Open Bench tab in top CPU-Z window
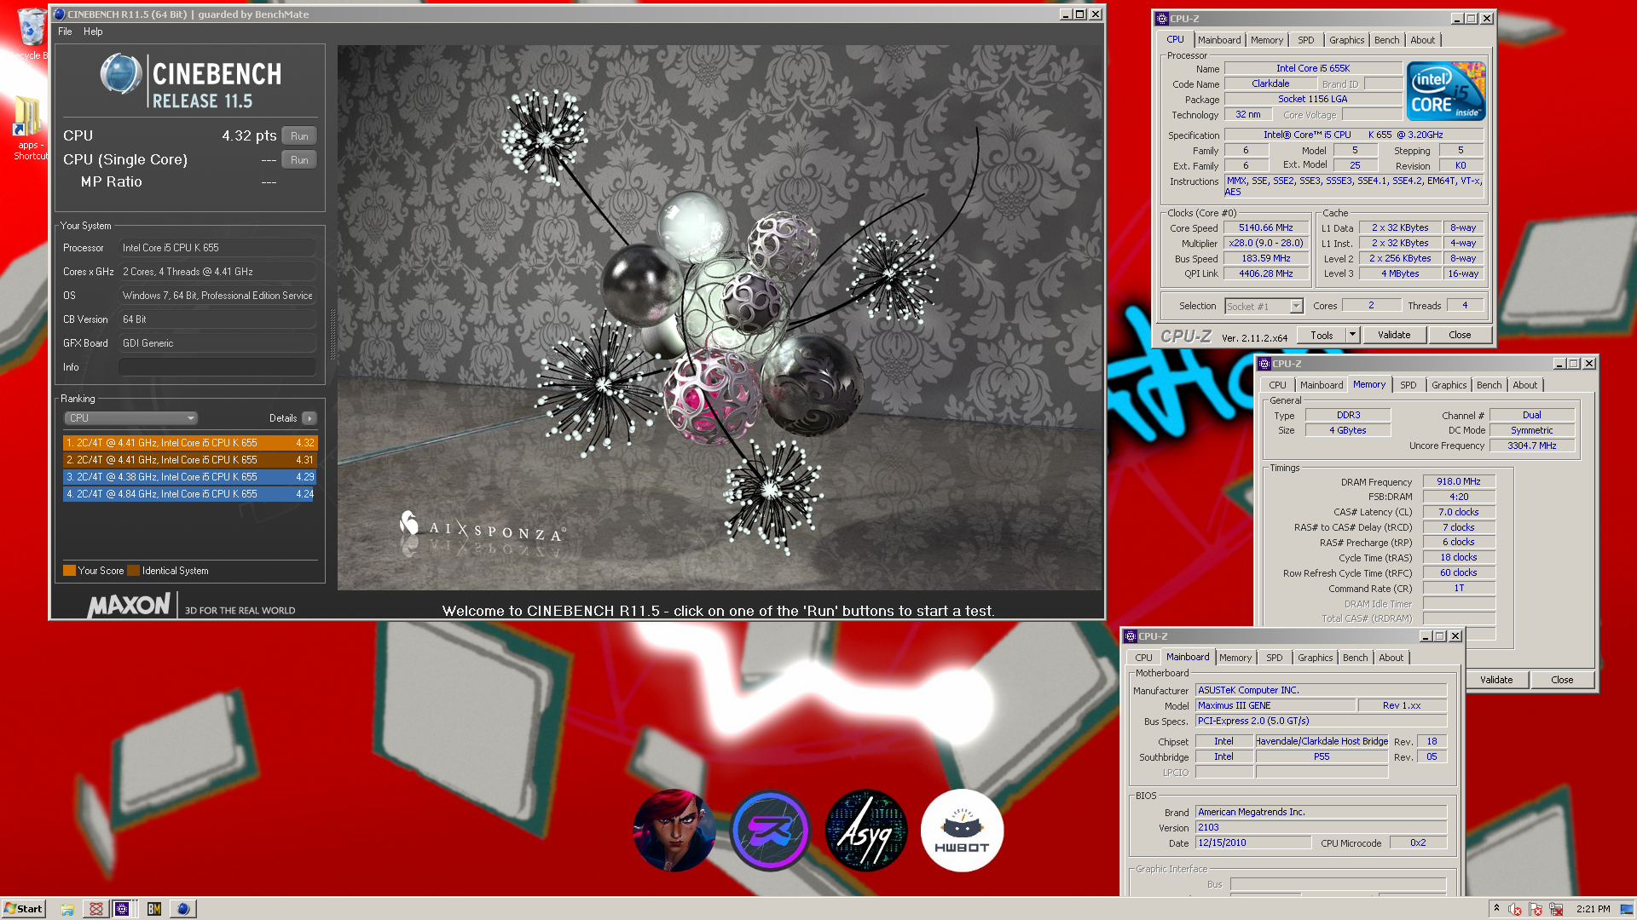The height and width of the screenshot is (920, 1637). [x=1387, y=40]
